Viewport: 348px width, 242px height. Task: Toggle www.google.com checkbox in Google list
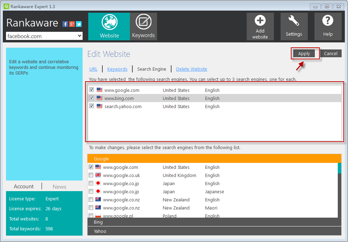point(91,167)
